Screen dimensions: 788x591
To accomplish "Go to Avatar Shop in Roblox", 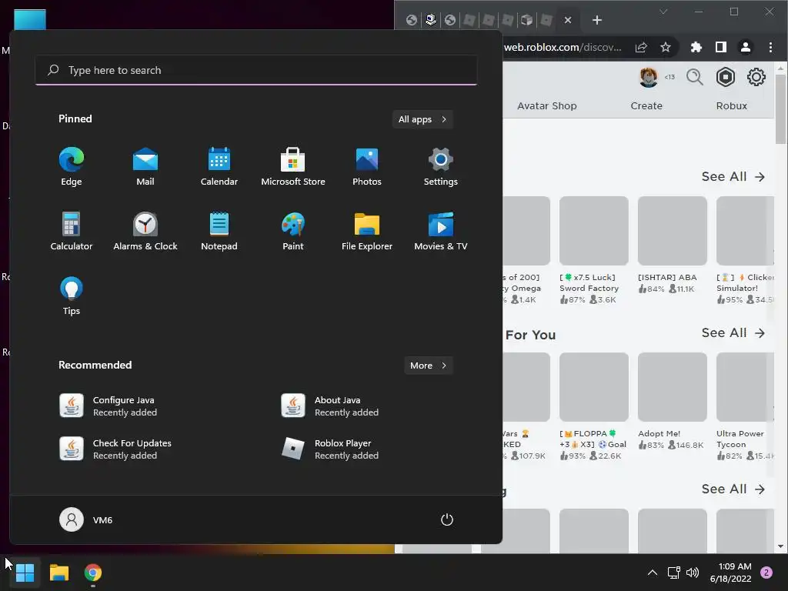I will point(547,106).
